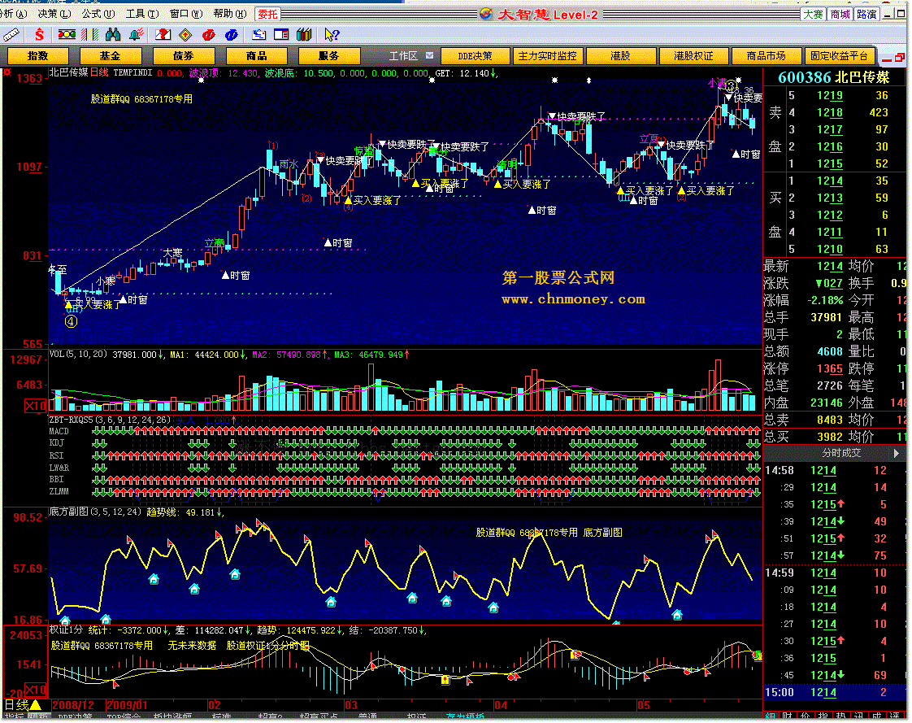Click the 日线 period selector at bottom left
The height and width of the screenshot is (723, 912).
click(x=24, y=705)
